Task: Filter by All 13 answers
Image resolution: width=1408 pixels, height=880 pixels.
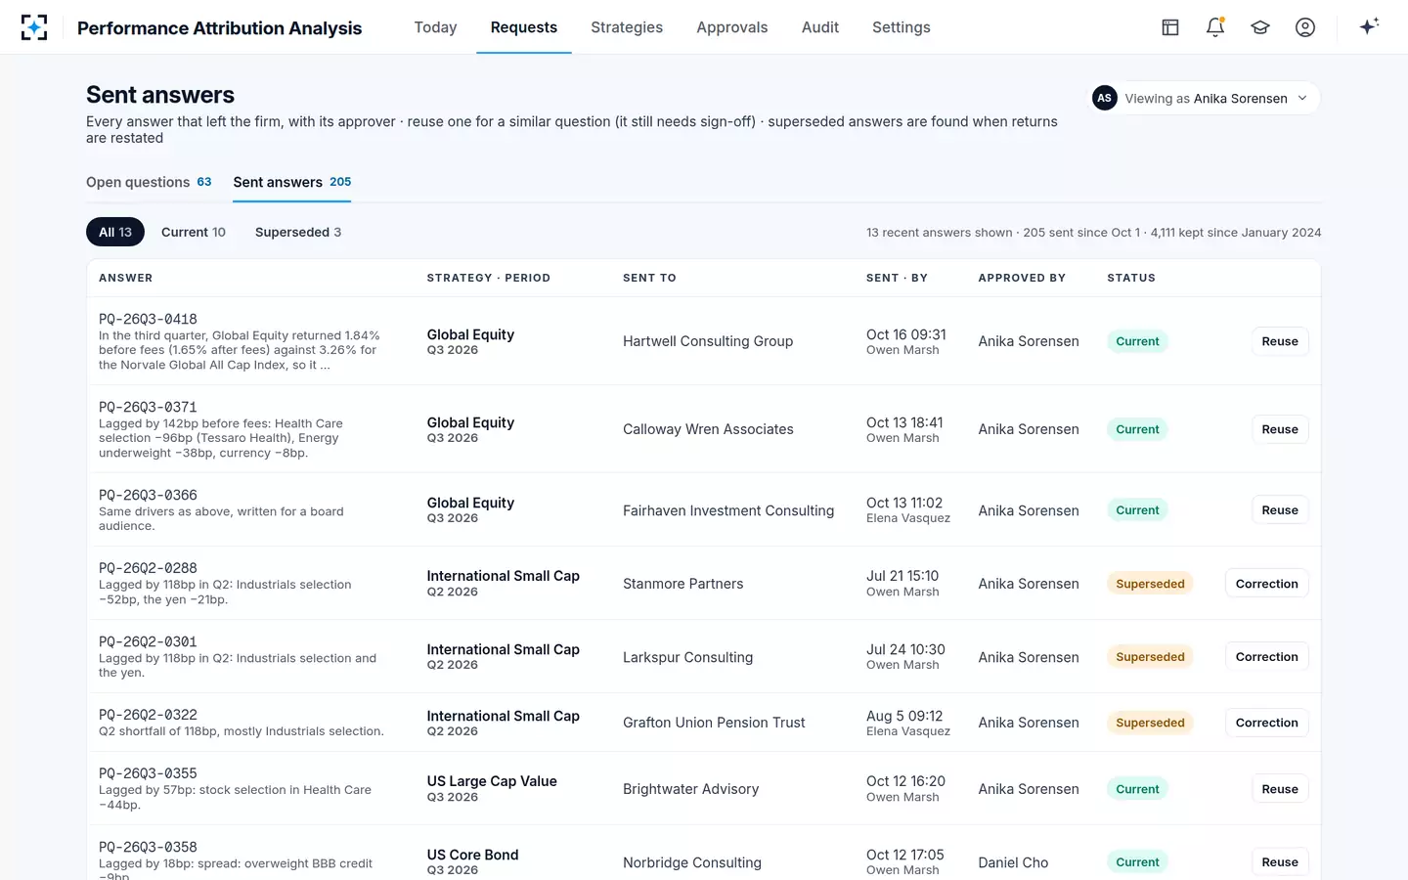Action: click(x=115, y=232)
